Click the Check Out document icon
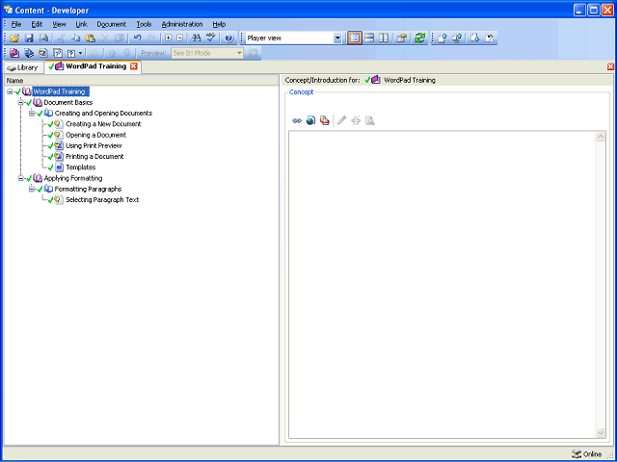 tap(475, 38)
